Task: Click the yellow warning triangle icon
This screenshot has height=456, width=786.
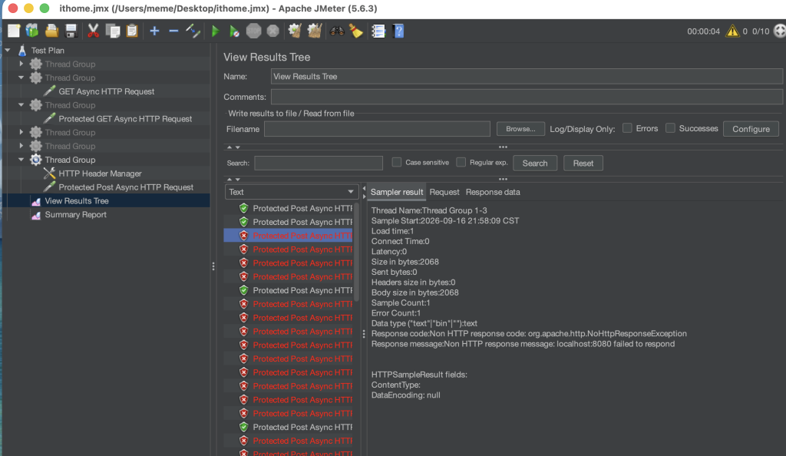Action: [732, 31]
